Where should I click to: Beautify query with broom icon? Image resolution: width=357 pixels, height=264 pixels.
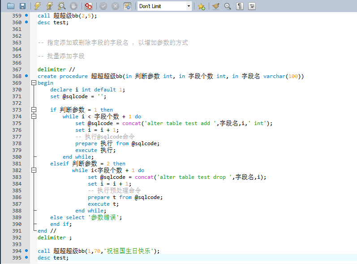point(215,6)
